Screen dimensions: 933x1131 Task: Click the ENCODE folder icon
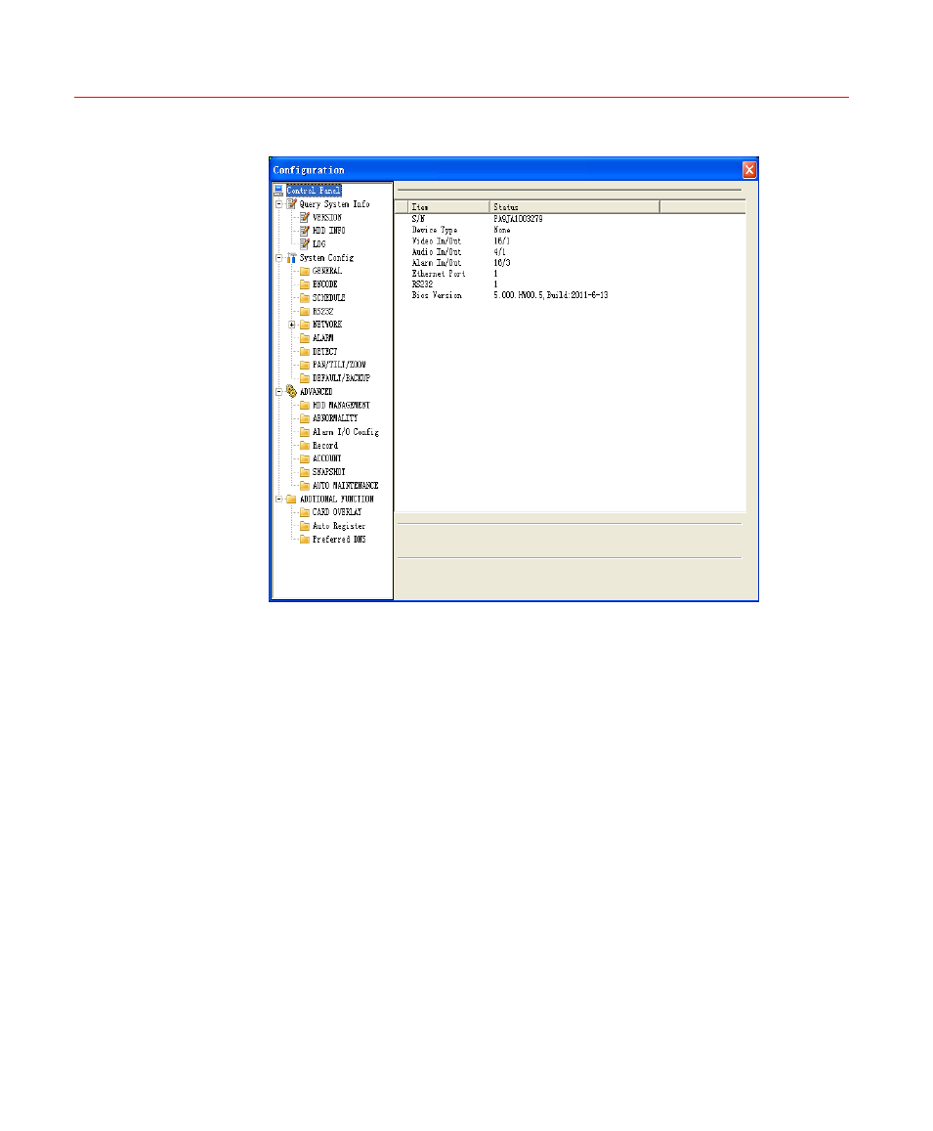pyautogui.click(x=304, y=284)
